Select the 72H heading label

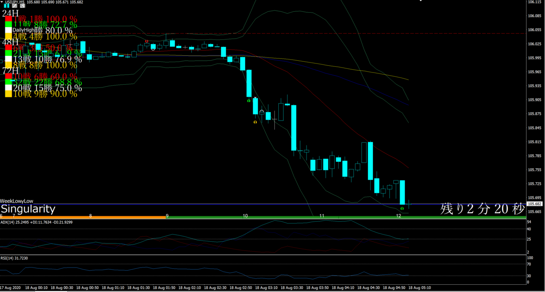(10, 70)
